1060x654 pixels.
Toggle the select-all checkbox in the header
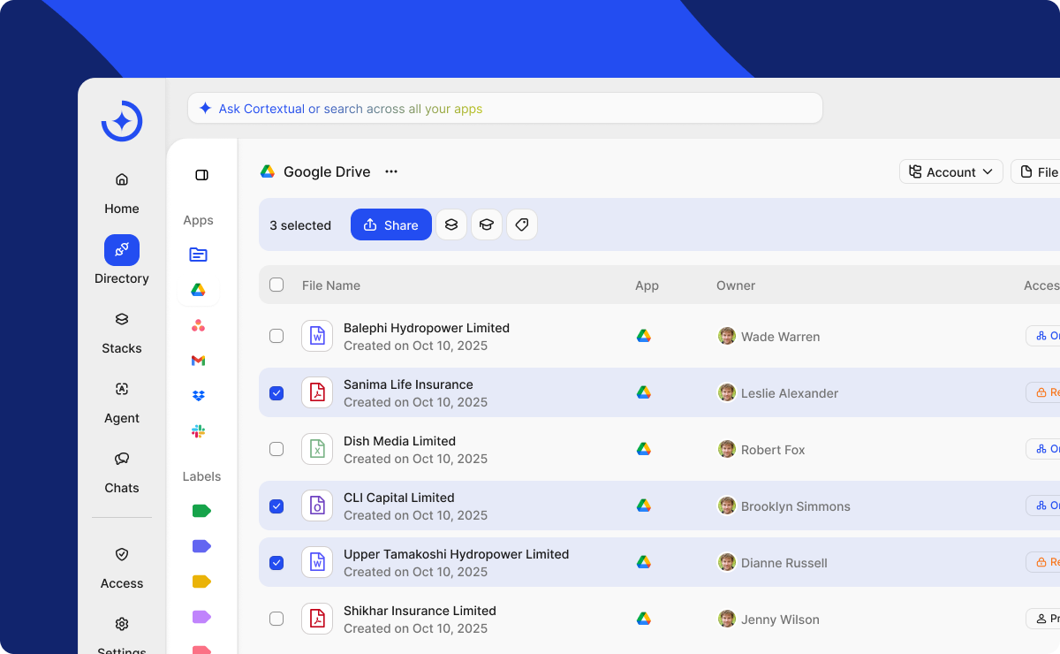[x=276, y=285]
